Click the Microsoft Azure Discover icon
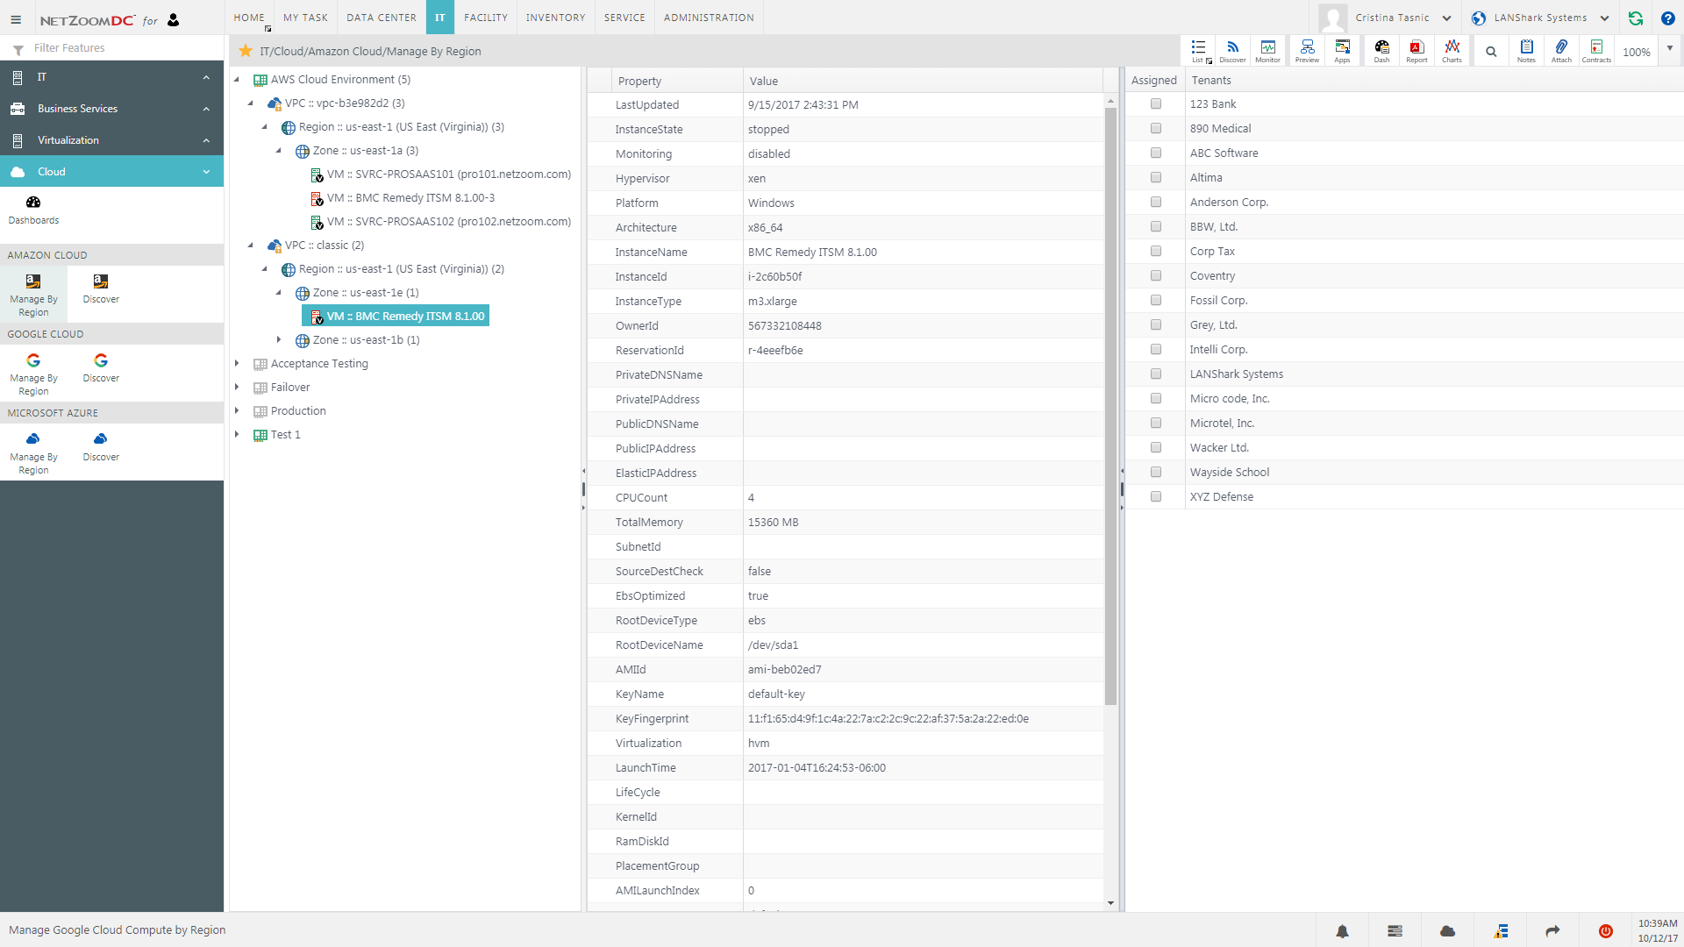The image size is (1684, 947). (101, 446)
